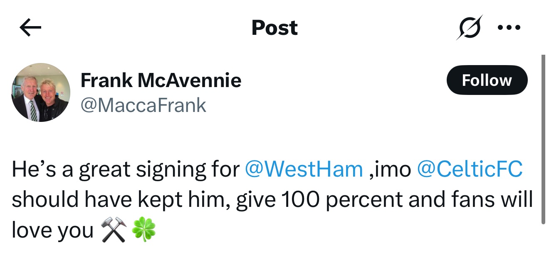Follow Frank McAvennie
549x267 pixels.
point(487,80)
